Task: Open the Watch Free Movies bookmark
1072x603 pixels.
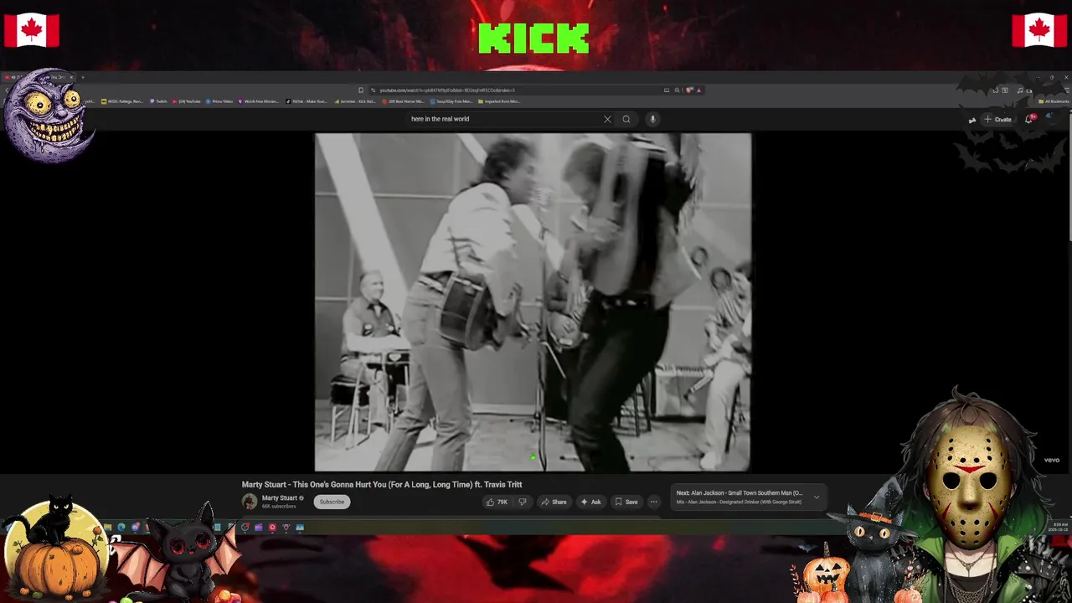Action: [260, 101]
